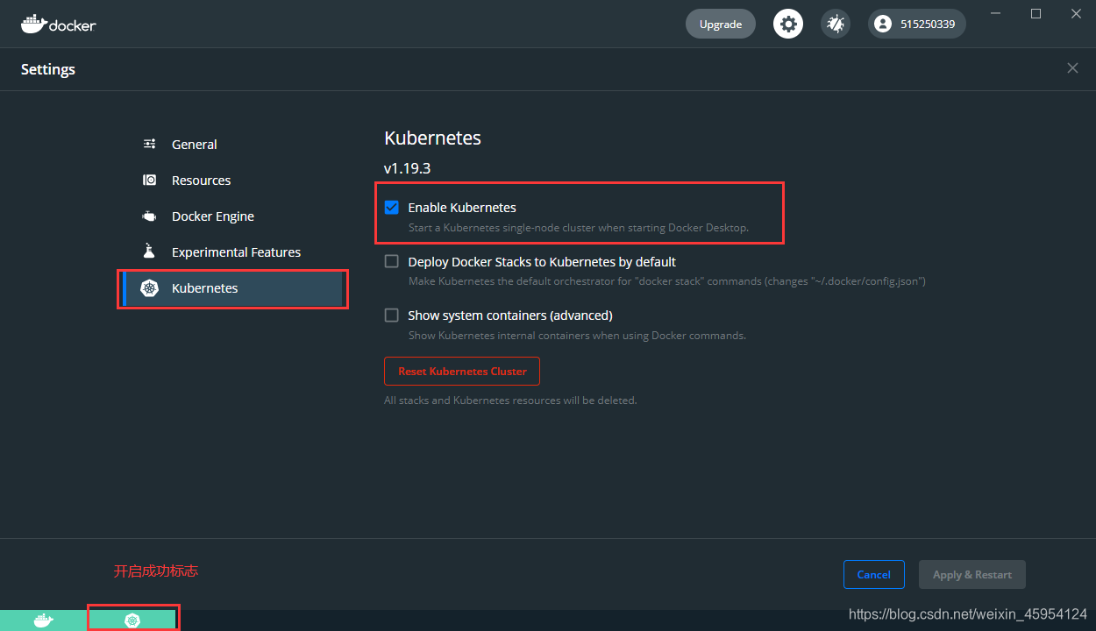Screen dimensions: 1096x631
Task: Click the Docker Engine icon in sidebar
Action: click(150, 216)
